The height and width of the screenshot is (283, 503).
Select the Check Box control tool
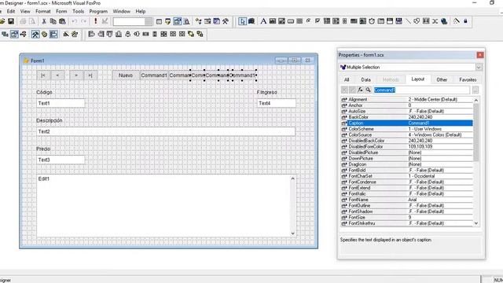[318, 21]
